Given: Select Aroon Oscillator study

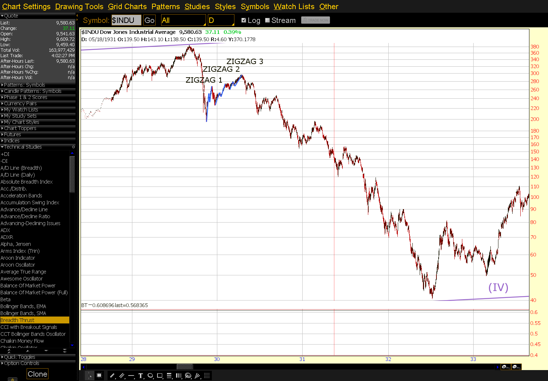Looking at the screenshot, I should 35,265.
